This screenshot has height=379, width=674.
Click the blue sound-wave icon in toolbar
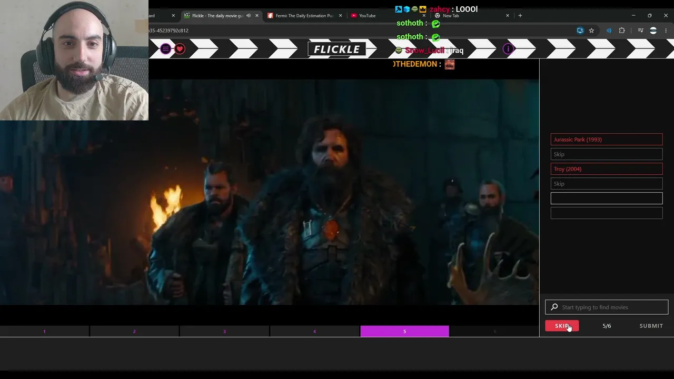tap(609, 31)
